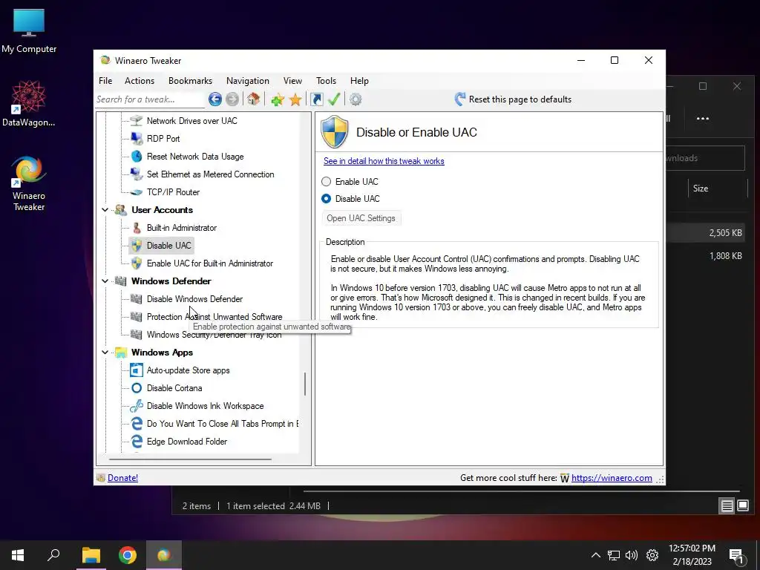Select the TCP/IP Router tweak
The image size is (760, 570).
(x=173, y=192)
